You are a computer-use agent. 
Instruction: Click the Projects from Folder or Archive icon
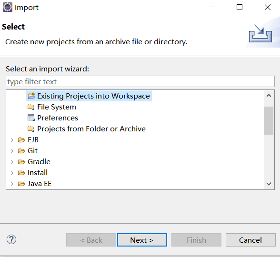coord(31,128)
